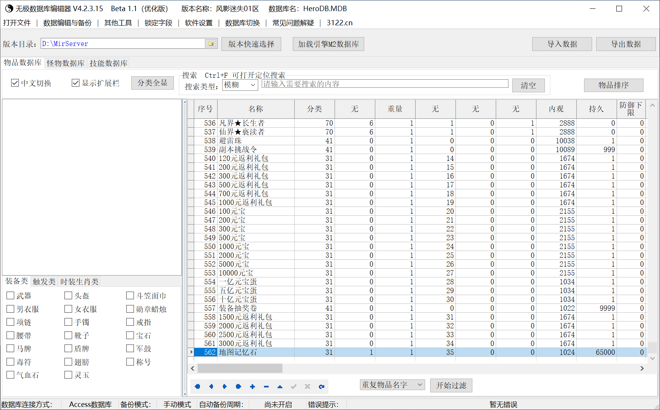Click the 版本目录 path field
The width and height of the screenshot is (660, 410).
point(123,44)
